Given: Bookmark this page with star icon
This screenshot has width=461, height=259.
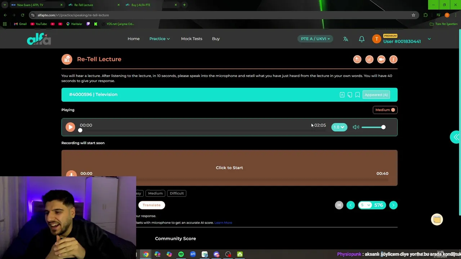Looking at the screenshot, I should point(413,15).
